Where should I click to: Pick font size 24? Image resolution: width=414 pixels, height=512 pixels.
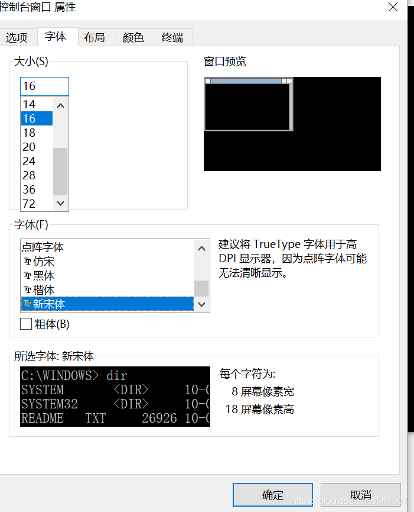[x=37, y=161]
